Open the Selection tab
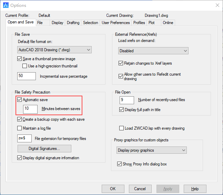 (x=90, y=23)
